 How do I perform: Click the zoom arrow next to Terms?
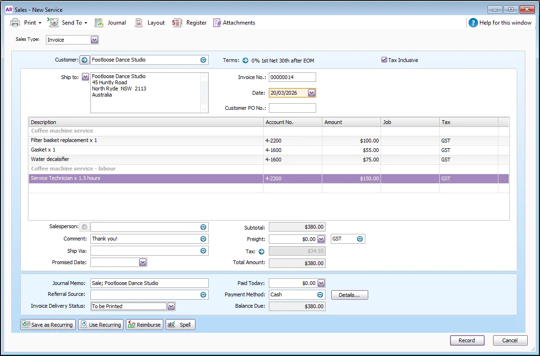pyautogui.click(x=245, y=60)
